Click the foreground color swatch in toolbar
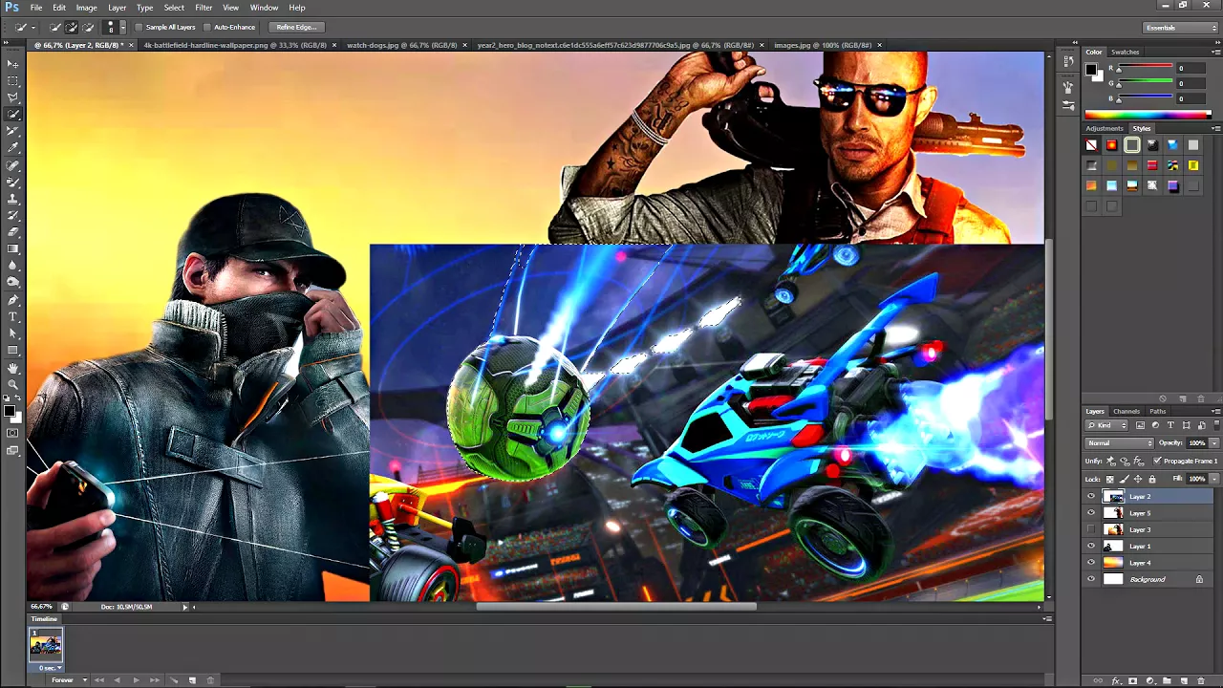The height and width of the screenshot is (688, 1223). click(x=9, y=412)
